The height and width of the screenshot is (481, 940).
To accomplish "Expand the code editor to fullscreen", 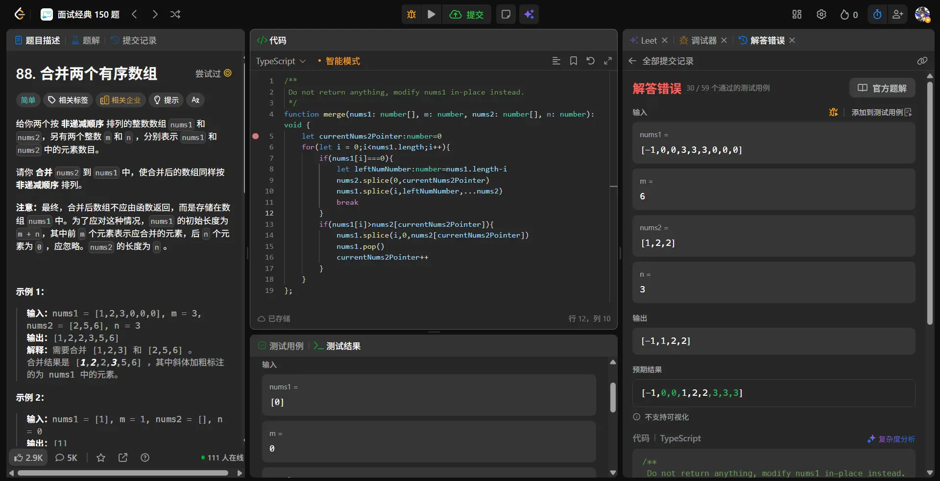I will [x=607, y=61].
